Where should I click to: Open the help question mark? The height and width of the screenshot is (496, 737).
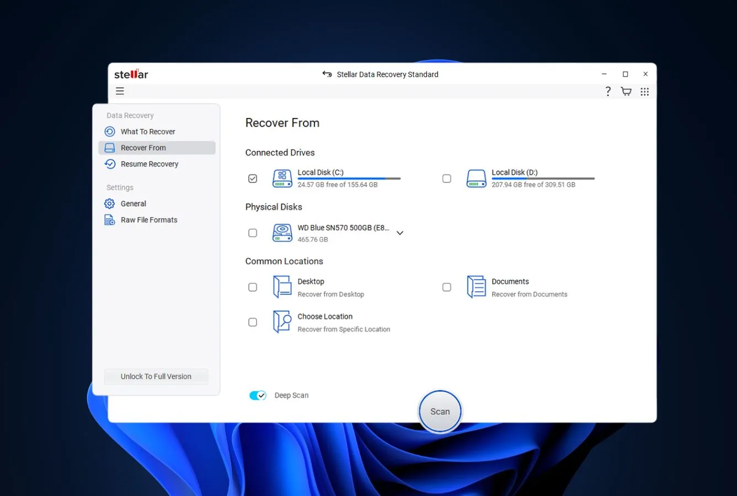(608, 91)
